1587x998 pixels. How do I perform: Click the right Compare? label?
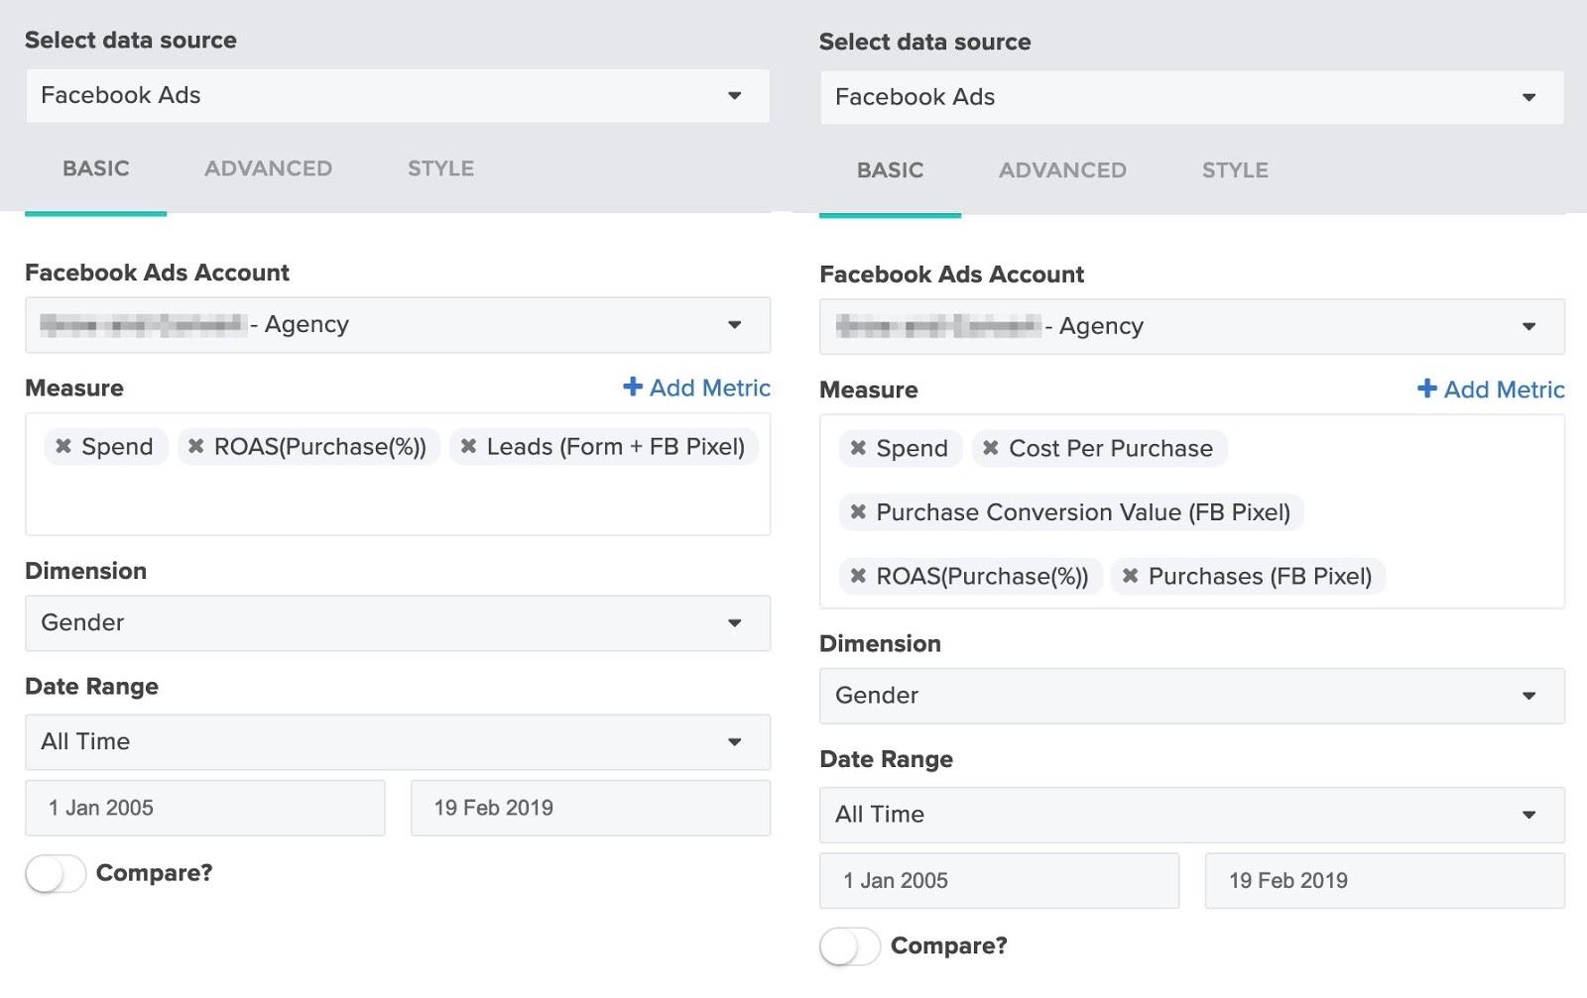click(x=949, y=946)
